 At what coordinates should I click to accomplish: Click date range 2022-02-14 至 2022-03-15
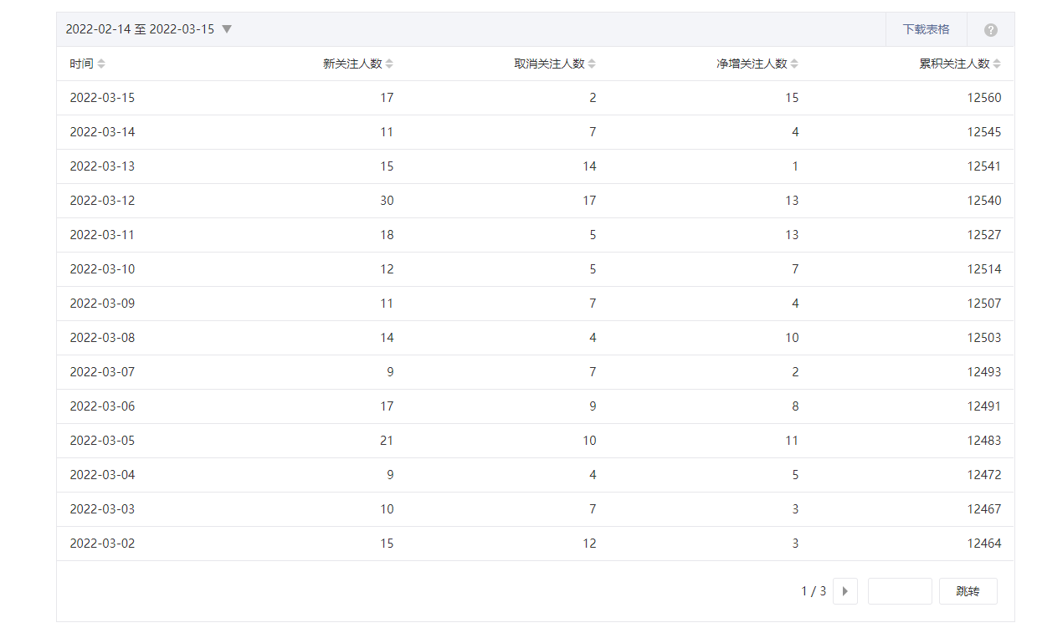point(140,29)
